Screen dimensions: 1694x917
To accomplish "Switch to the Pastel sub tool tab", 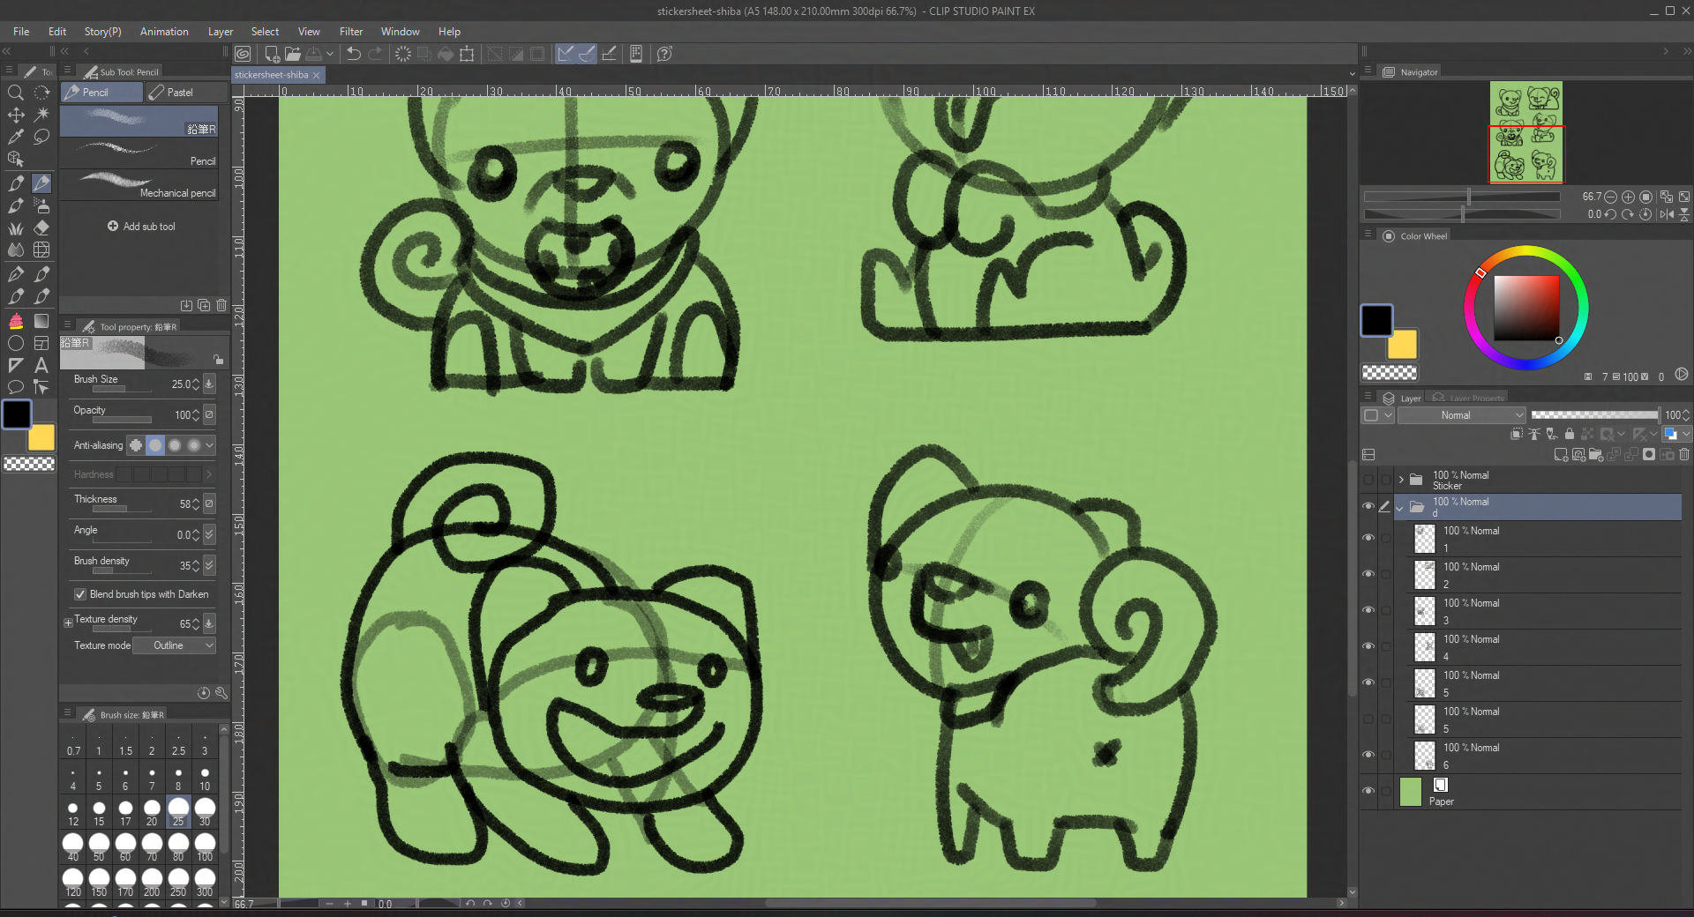I will (x=180, y=93).
